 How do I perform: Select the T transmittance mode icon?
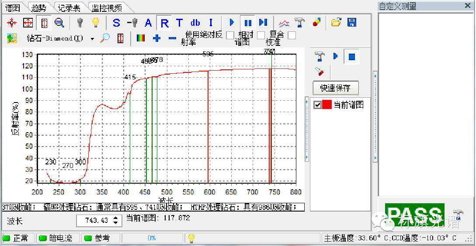pos(179,23)
